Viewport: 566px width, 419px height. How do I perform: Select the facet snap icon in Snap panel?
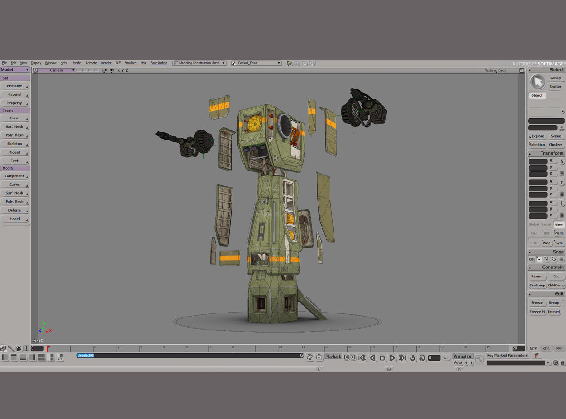[554, 259]
